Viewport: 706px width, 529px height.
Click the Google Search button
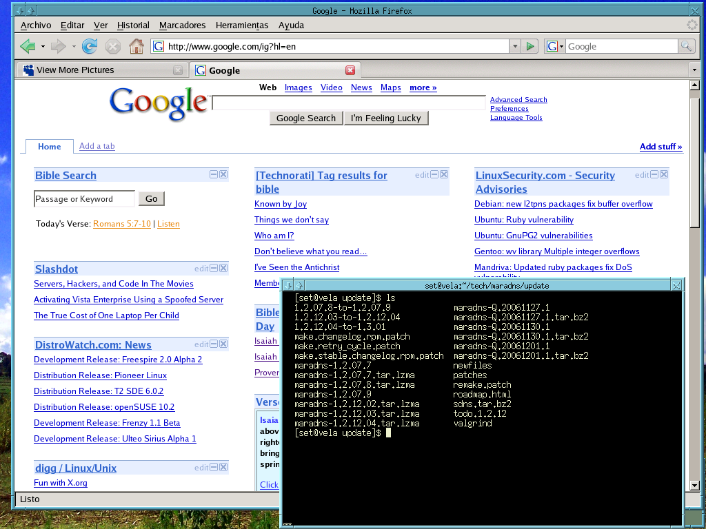pyautogui.click(x=306, y=118)
